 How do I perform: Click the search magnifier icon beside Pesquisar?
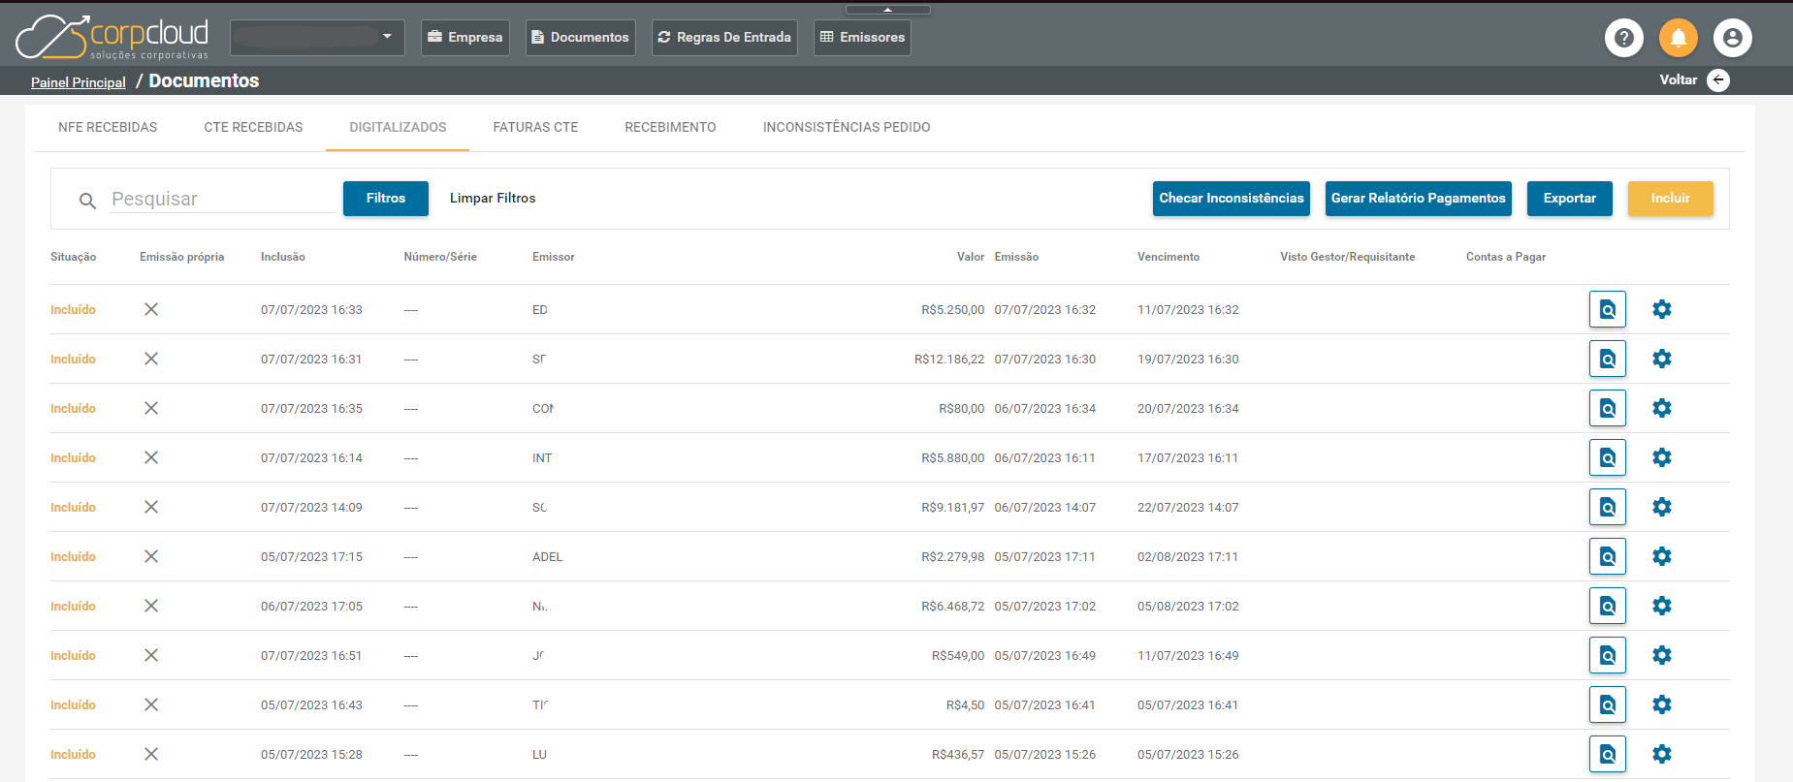[x=87, y=201]
